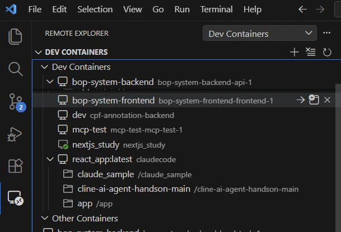Open the Terminal menu
341x232 pixels.
point(216,10)
